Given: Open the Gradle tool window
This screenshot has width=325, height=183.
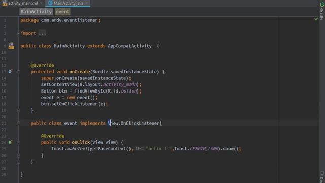Looking at the screenshot, I should click(x=322, y=11).
